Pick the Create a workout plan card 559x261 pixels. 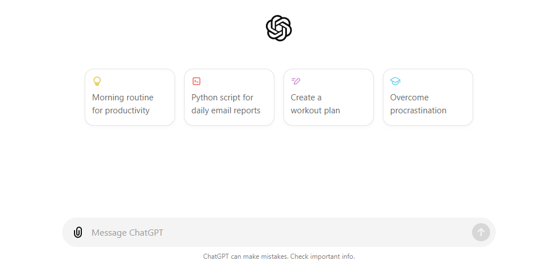329,97
